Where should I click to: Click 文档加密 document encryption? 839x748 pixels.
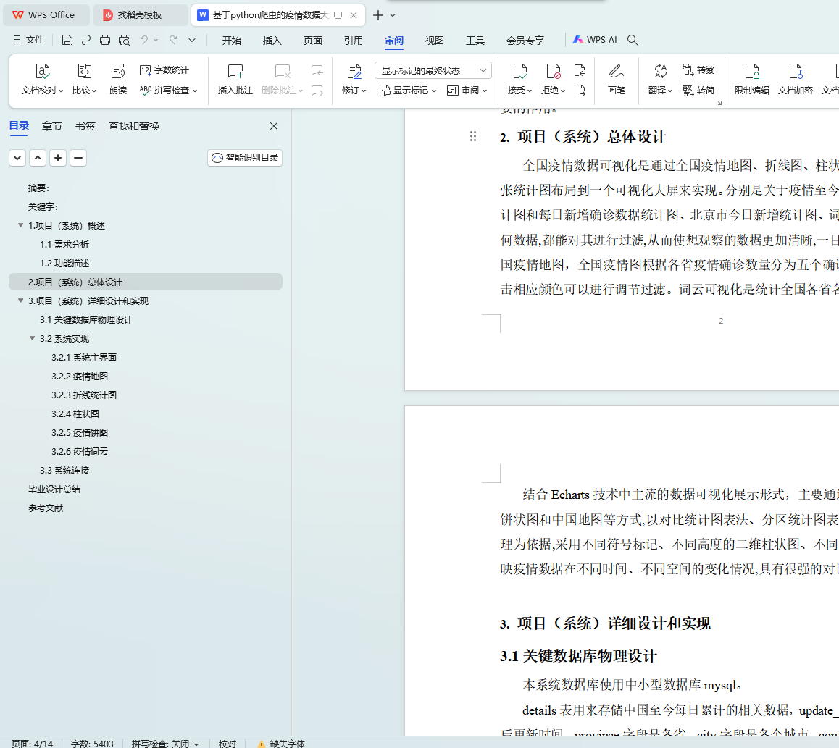795,79
